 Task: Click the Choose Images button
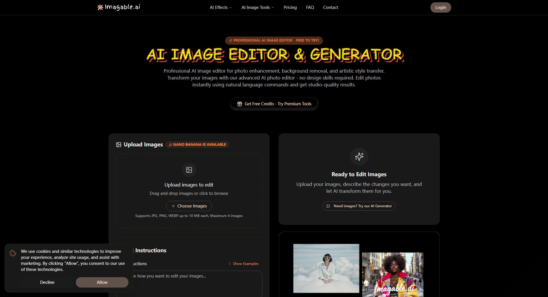[x=189, y=206]
